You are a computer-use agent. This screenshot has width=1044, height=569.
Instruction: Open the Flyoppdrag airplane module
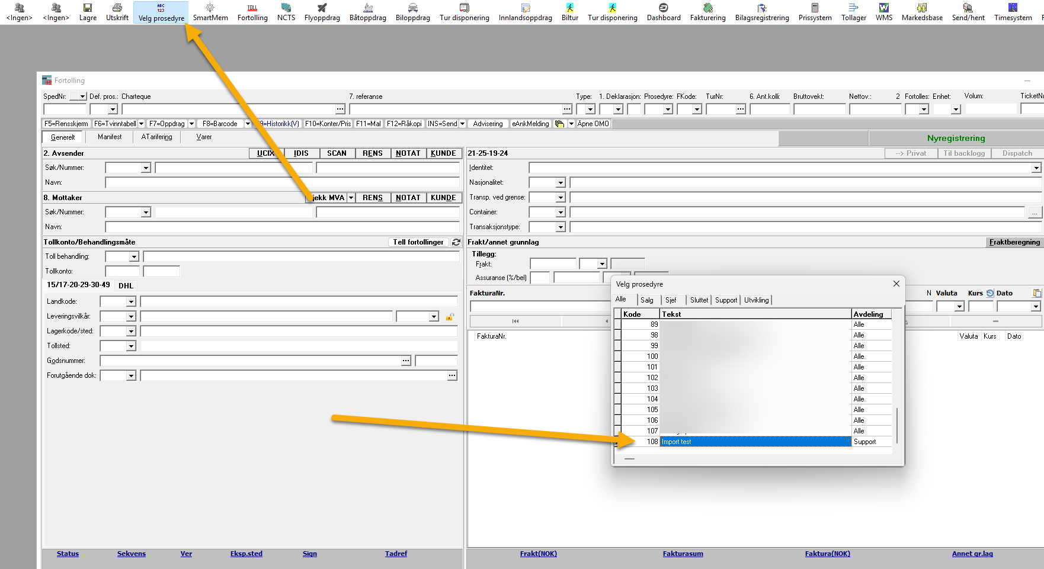322,11
